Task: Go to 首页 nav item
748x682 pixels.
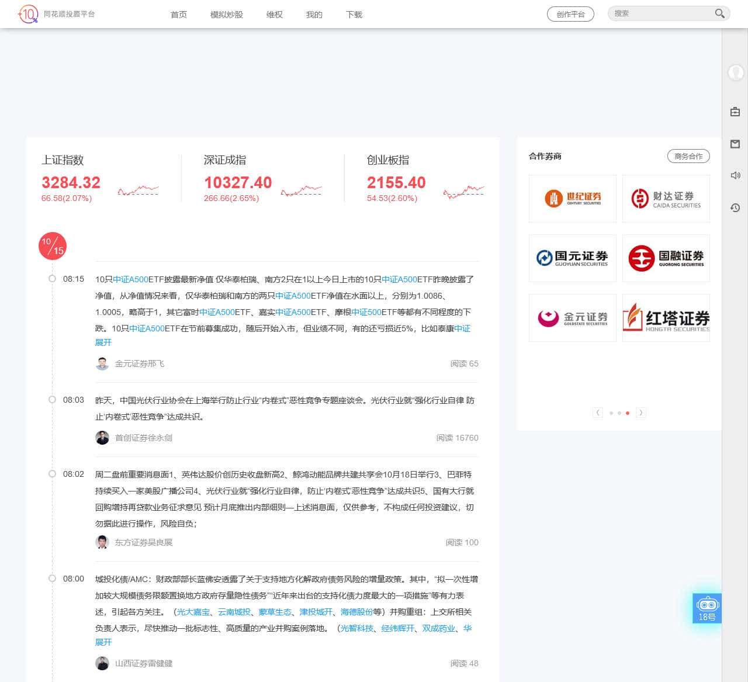Action: click(179, 15)
